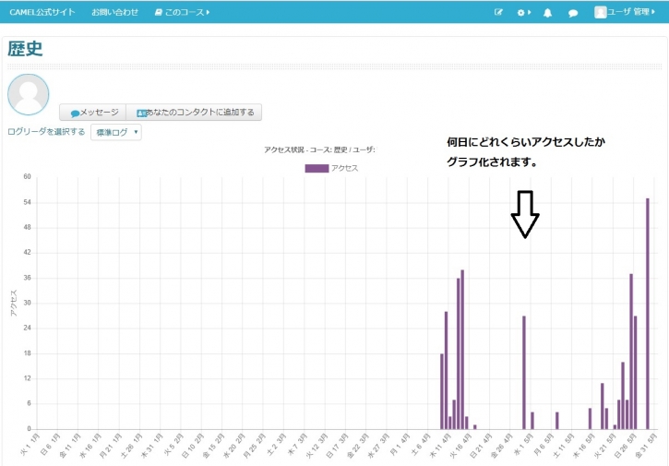This screenshot has height=466, width=669.
Task: Click x-axis label 金 22 3月
Action: click(357, 446)
